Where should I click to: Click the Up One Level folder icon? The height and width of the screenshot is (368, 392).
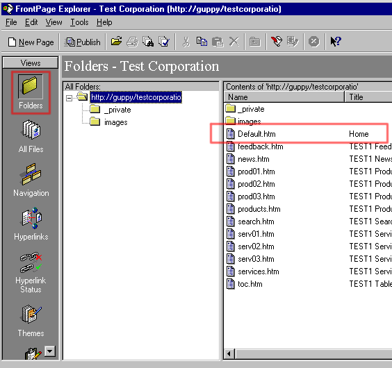[x=255, y=42]
